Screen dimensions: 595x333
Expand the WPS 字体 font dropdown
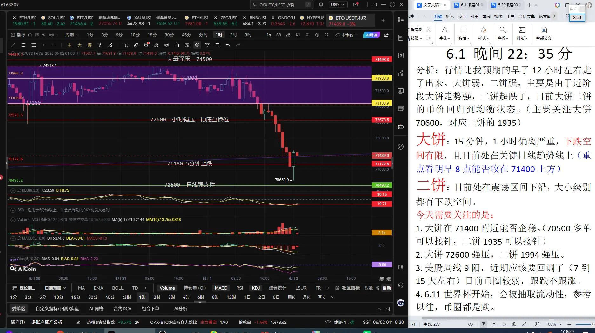(x=445, y=38)
